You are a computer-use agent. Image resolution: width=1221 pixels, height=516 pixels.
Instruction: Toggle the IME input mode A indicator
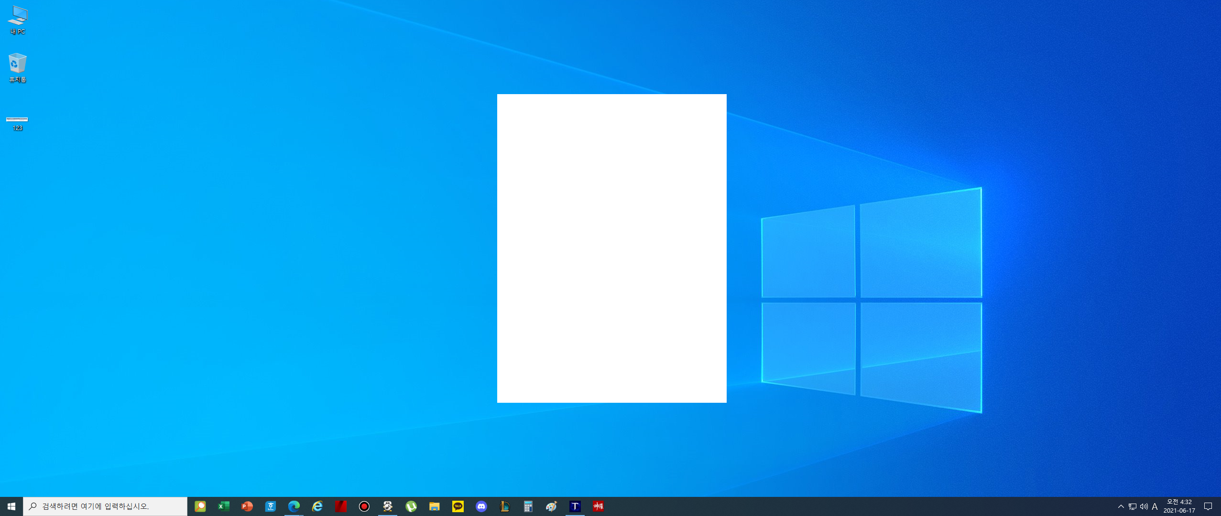point(1155,506)
